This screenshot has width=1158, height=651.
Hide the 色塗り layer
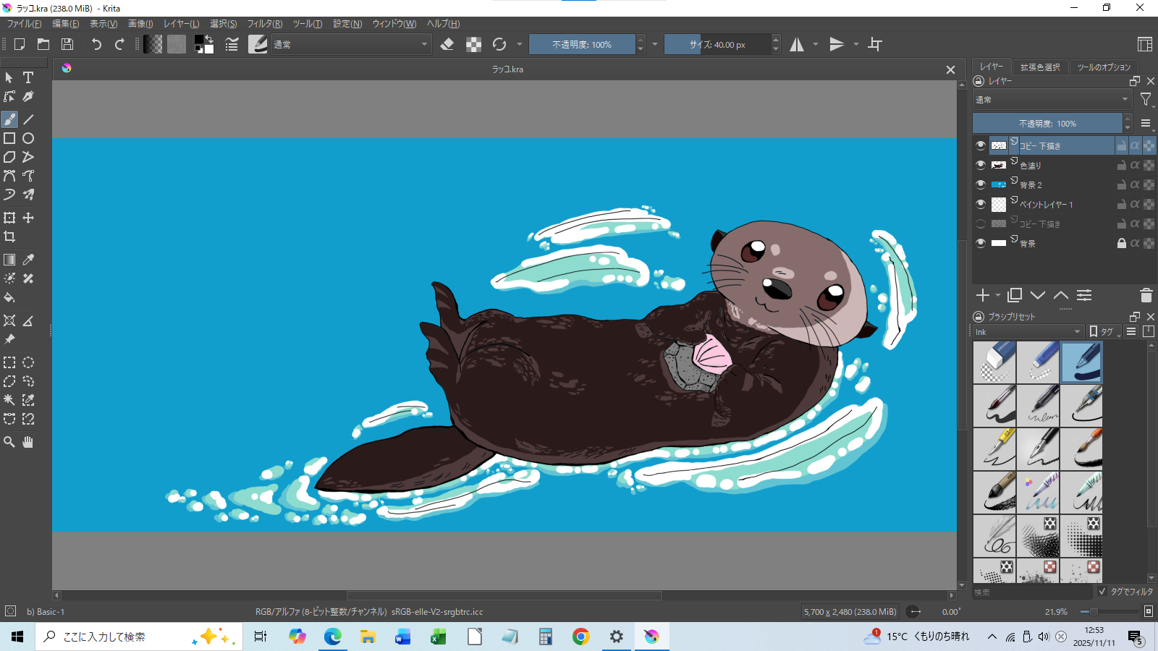[x=981, y=165]
